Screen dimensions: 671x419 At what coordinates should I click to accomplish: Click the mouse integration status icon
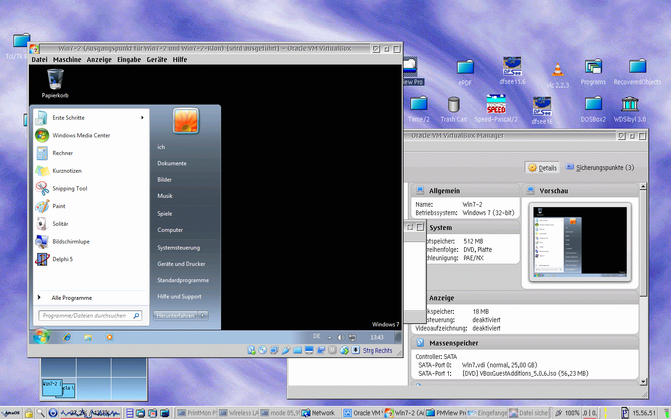(x=344, y=350)
